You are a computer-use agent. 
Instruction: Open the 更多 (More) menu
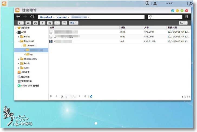pos(74,23)
